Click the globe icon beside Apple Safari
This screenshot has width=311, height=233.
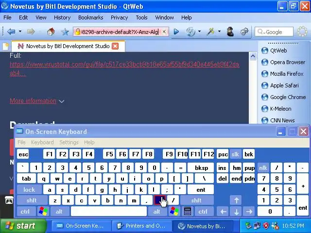click(265, 85)
